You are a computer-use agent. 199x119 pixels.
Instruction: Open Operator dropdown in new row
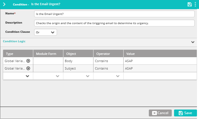[x=108, y=76]
